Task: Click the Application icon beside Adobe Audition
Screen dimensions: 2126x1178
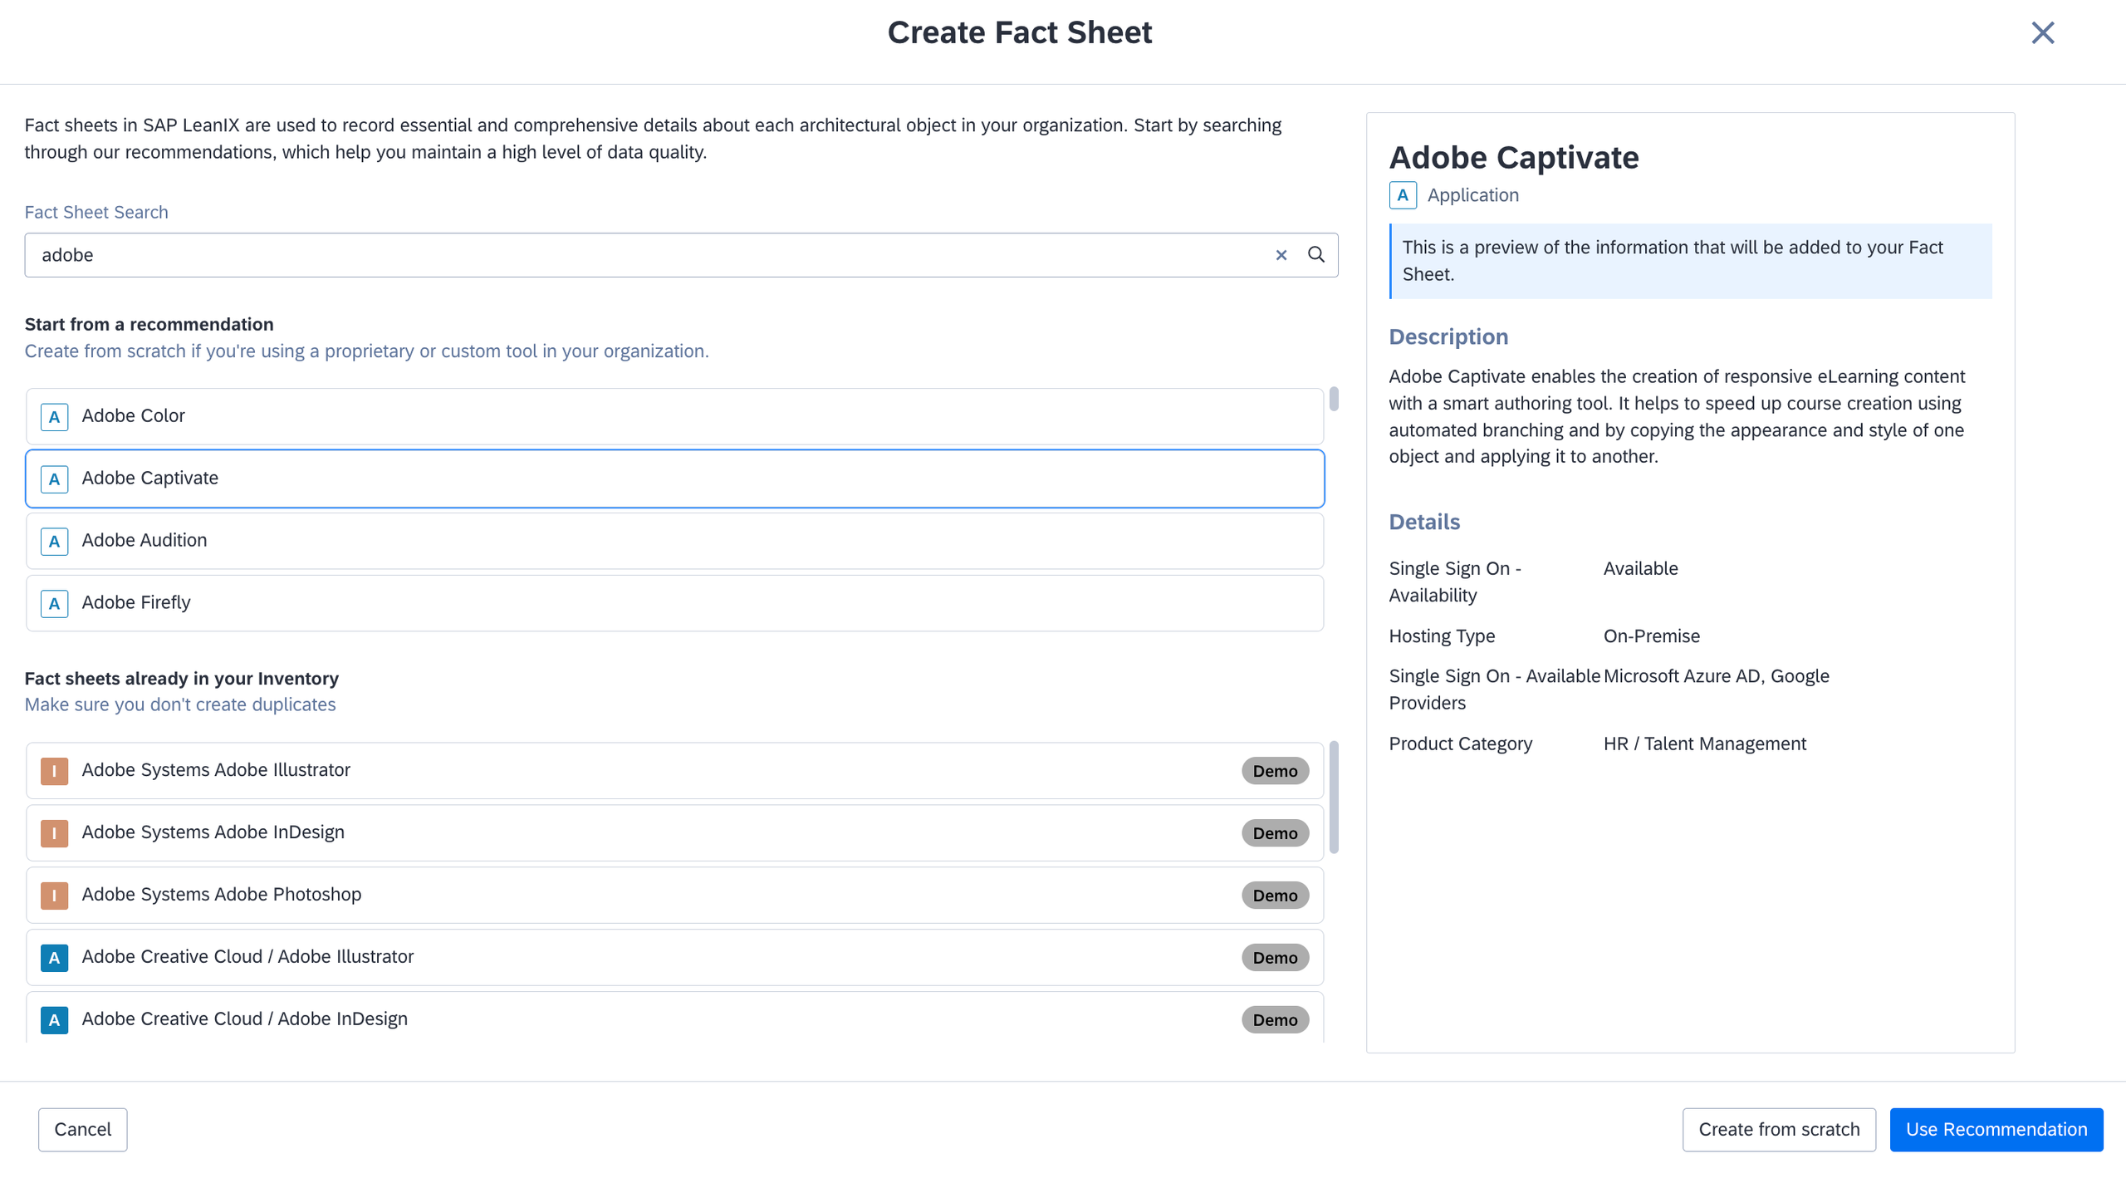Action: coord(54,542)
